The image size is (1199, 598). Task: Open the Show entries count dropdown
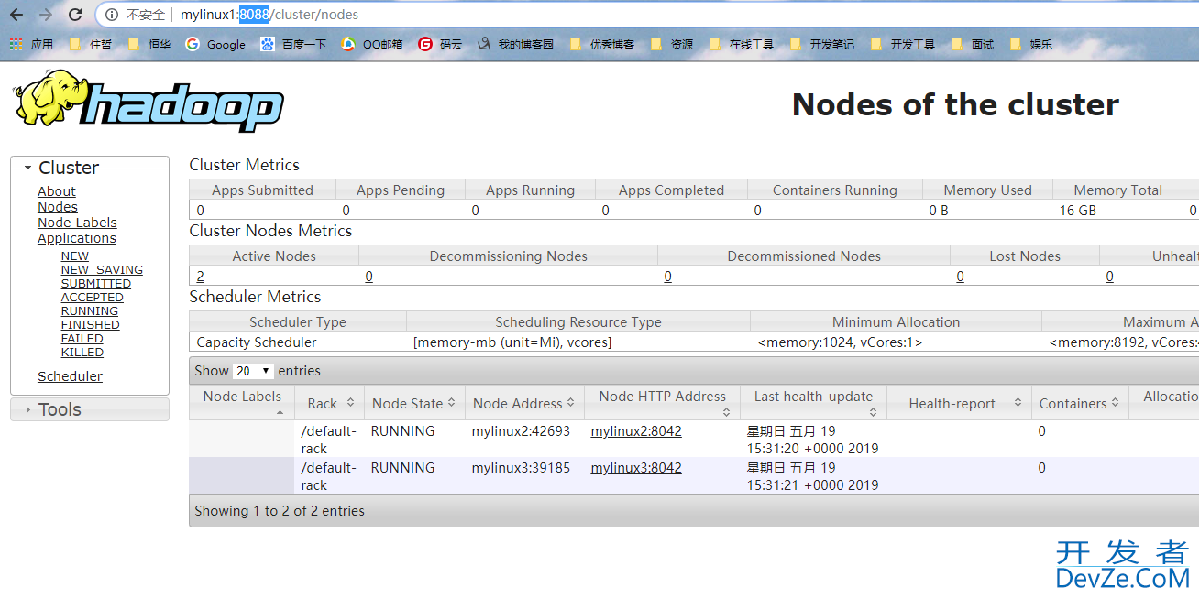click(254, 371)
